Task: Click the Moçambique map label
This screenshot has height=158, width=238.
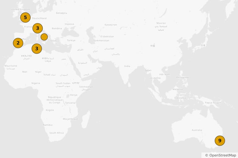Action: tap(70, 119)
